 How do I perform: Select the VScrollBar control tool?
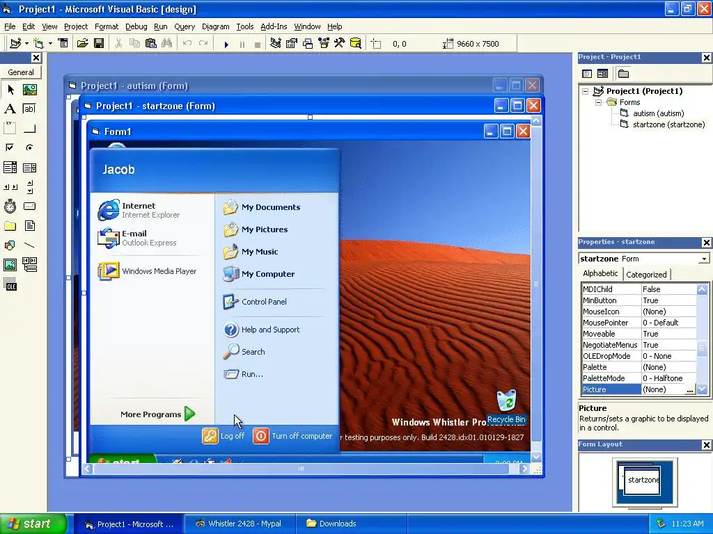click(x=29, y=186)
